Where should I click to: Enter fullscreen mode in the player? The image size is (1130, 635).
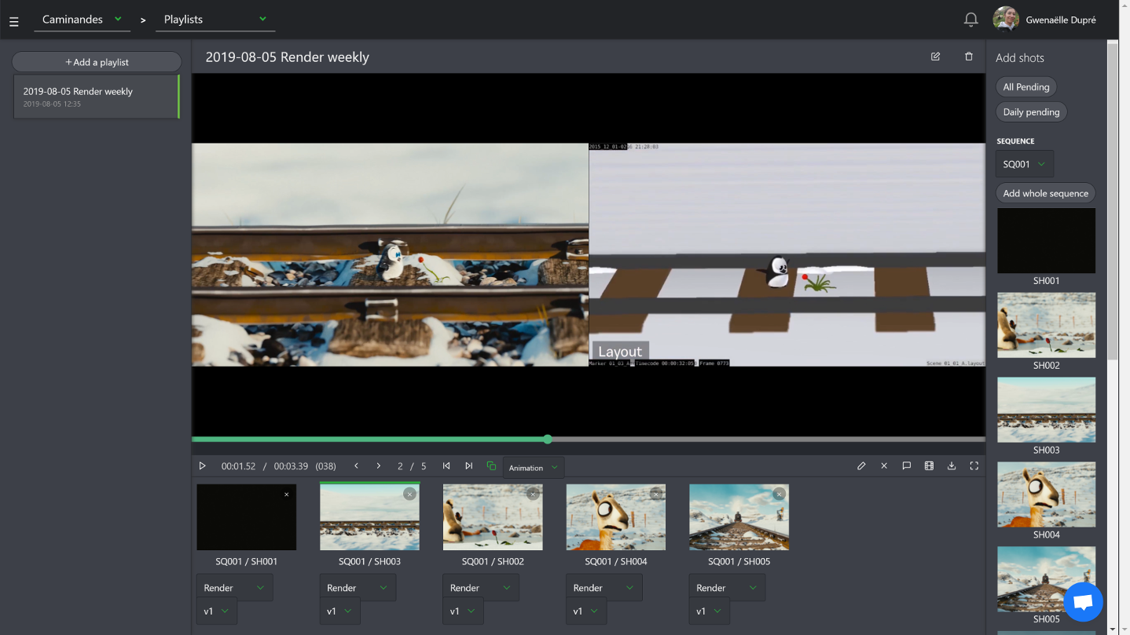[974, 466]
